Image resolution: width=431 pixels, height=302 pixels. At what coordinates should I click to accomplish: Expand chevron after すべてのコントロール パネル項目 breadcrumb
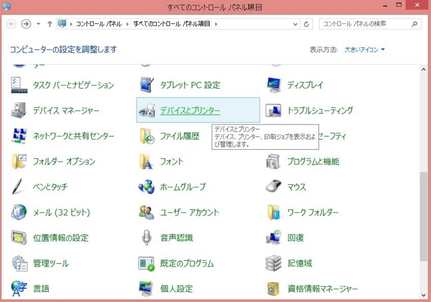pyautogui.click(x=216, y=24)
